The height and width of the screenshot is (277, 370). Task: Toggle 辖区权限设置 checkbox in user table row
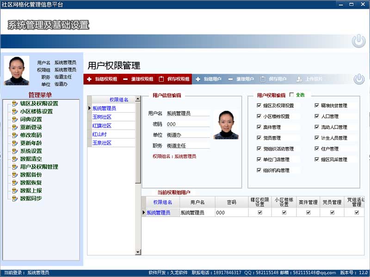(x=260, y=212)
